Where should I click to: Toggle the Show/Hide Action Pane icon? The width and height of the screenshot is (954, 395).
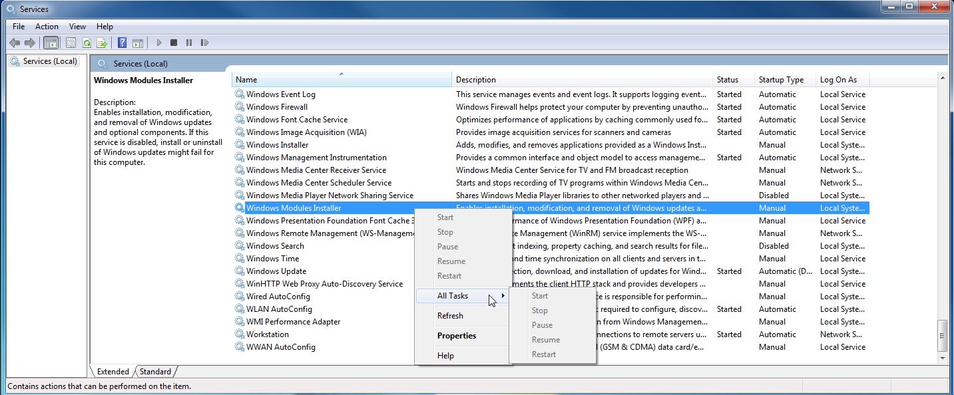coord(138,43)
